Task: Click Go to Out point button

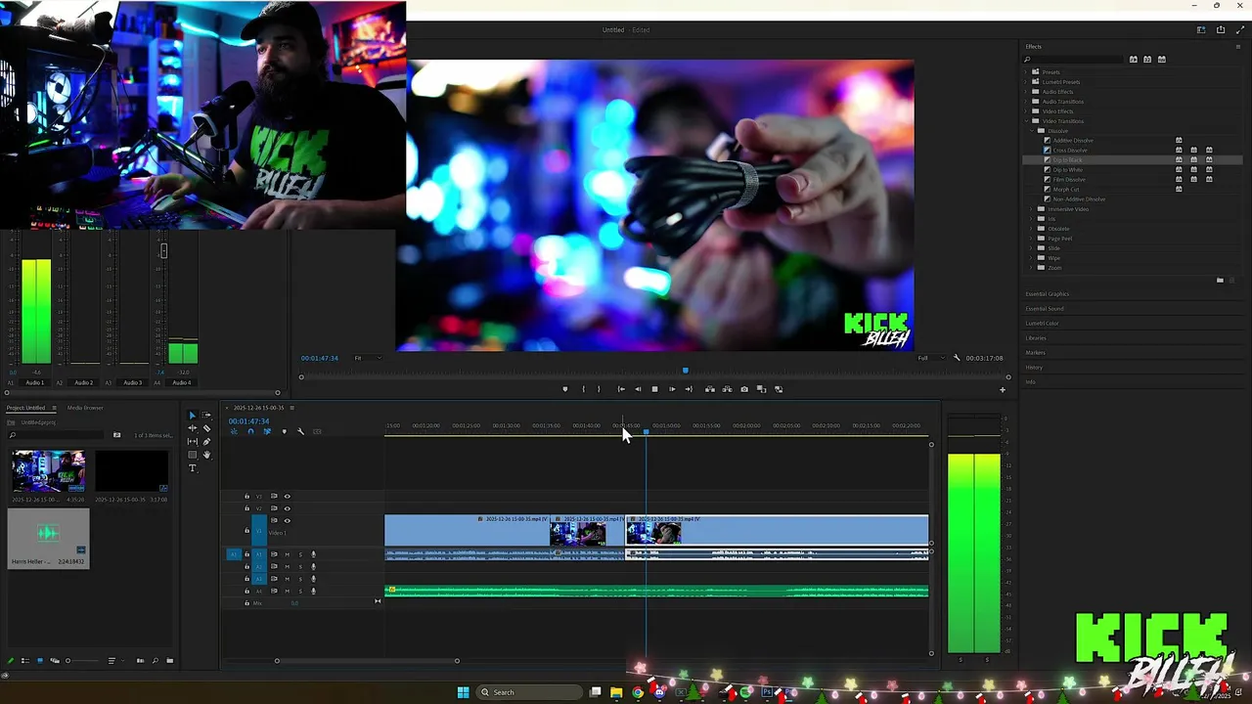Action: (x=689, y=389)
